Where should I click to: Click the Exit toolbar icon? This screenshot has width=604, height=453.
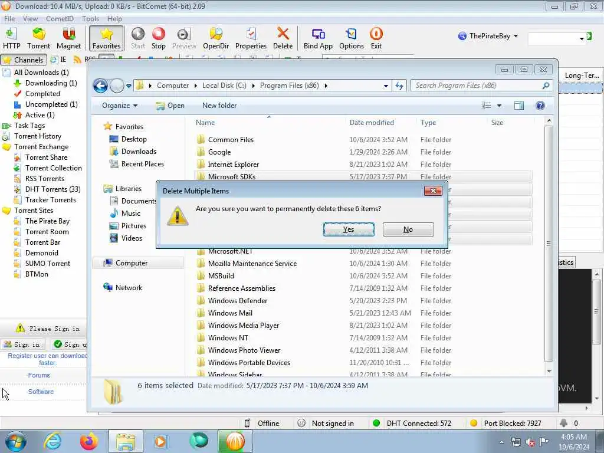[376, 38]
